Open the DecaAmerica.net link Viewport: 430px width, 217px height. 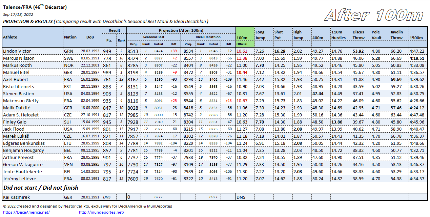tap(26, 212)
